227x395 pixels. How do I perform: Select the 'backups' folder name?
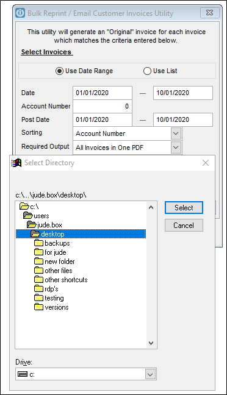click(57, 243)
